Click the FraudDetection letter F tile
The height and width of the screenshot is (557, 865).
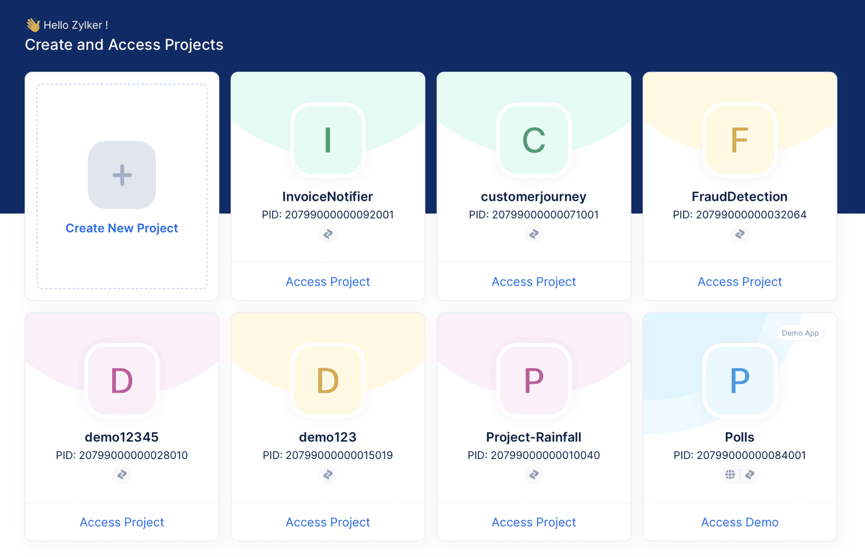pyautogui.click(x=740, y=140)
